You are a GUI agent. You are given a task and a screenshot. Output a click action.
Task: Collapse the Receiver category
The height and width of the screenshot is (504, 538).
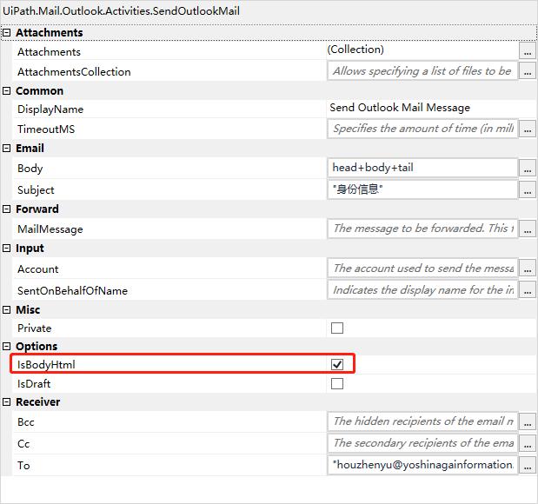pos(7,401)
